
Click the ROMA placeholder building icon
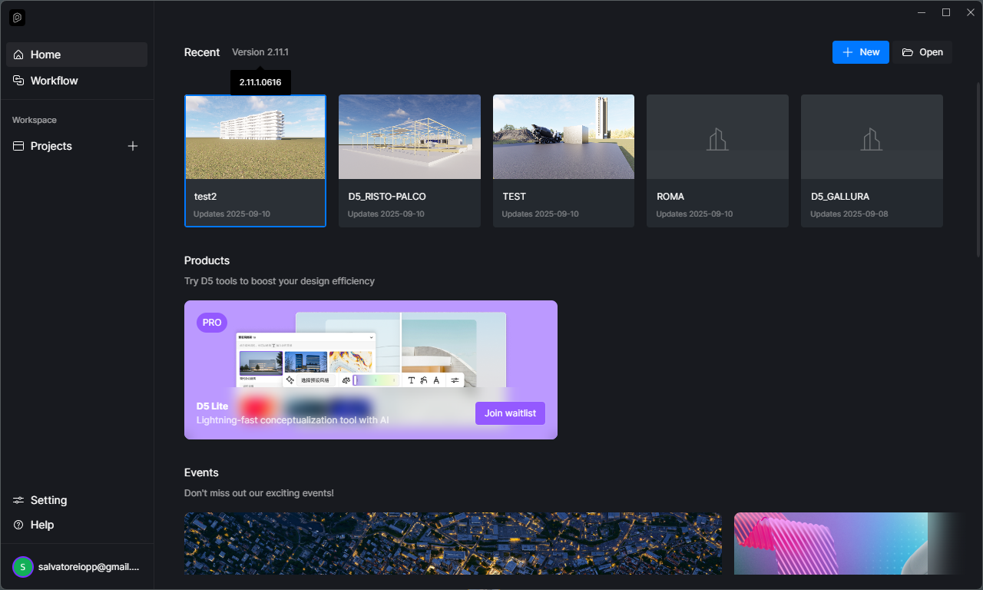click(717, 139)
